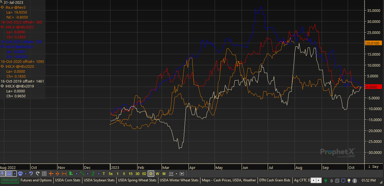Click the green connection plug status icon
The image size is (384, 186).
[326, 180]
